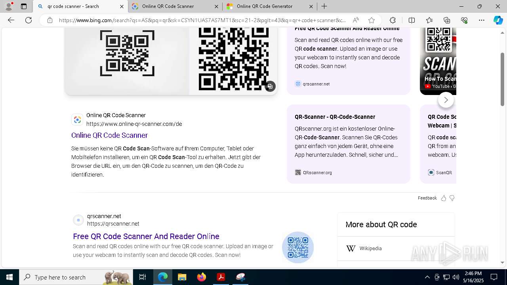Open Adobe Acrobat from taskbar
This screenshot has height=285, width=507.
[221, 277]
